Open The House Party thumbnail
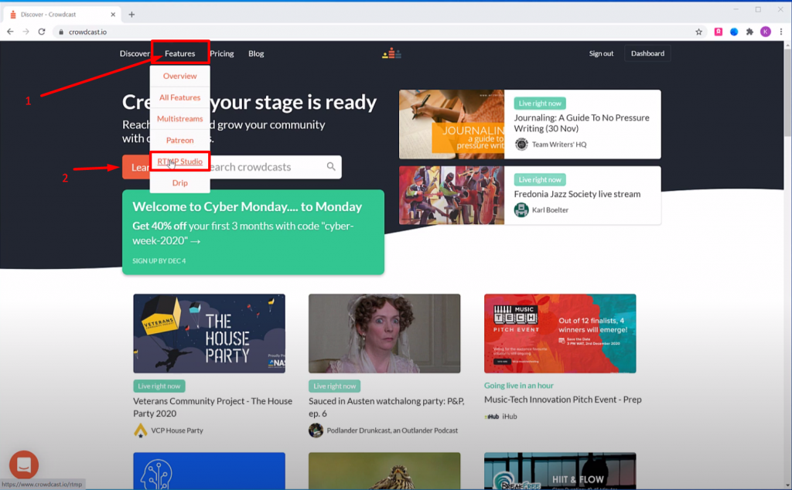The image size is (792, 490). pos(209,334)
